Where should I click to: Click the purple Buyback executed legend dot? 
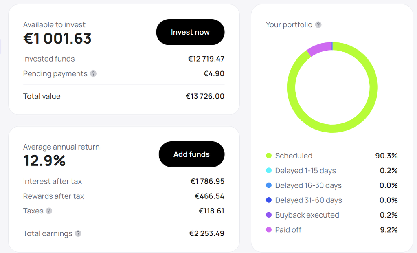pyautogui.click(x=269, y=215)
